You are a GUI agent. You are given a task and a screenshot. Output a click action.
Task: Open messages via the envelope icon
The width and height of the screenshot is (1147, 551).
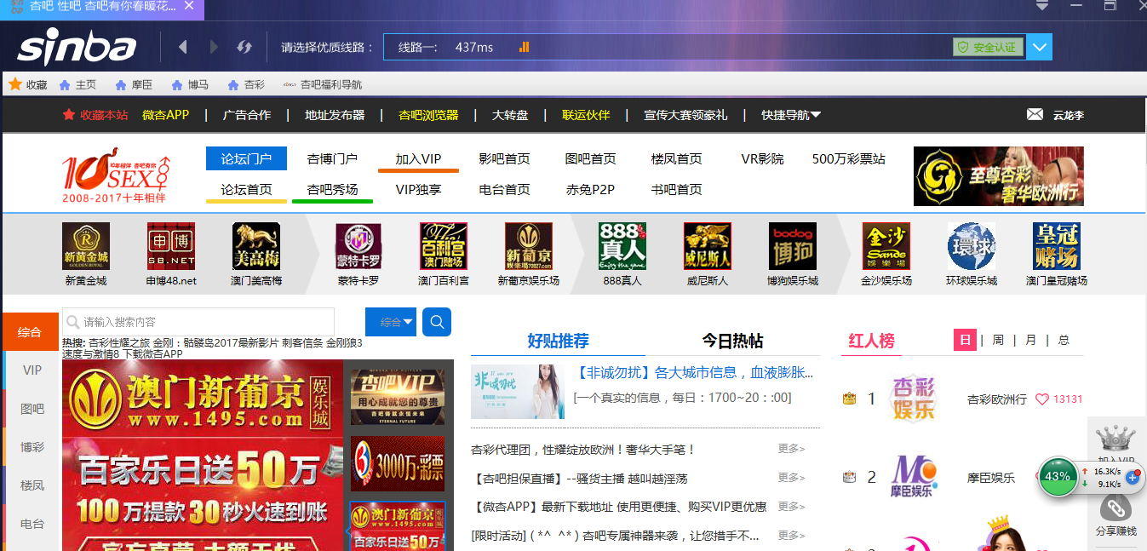[1035, 113]
